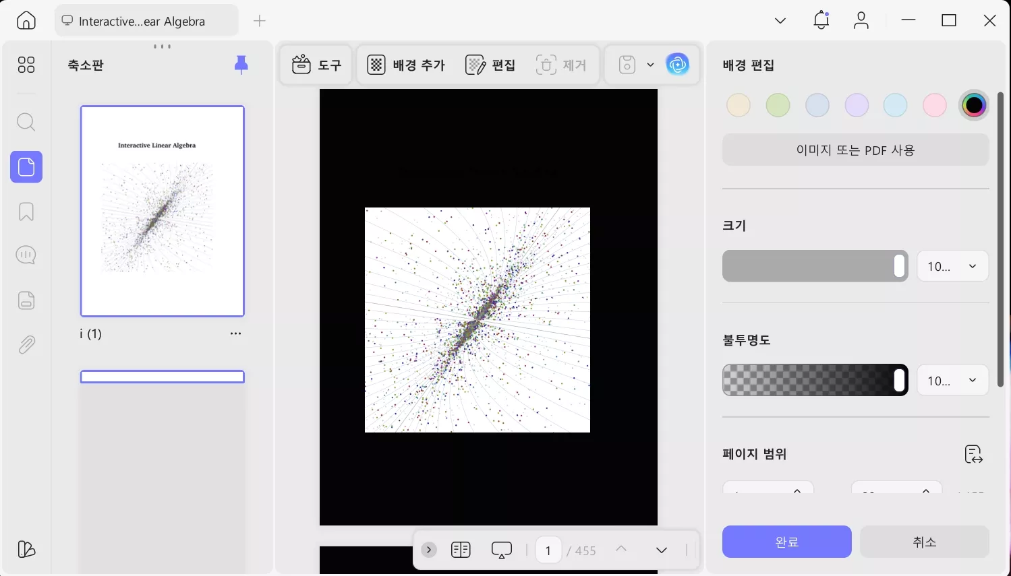
Task: Expand the bottom navigation bar chevron
Action: [429, 550]
